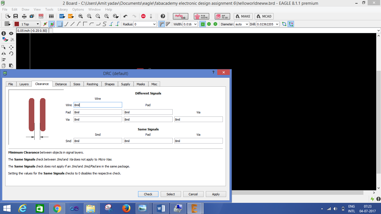Open the Library menu
This screenshot has width=381, height=214.
(63, 9)
